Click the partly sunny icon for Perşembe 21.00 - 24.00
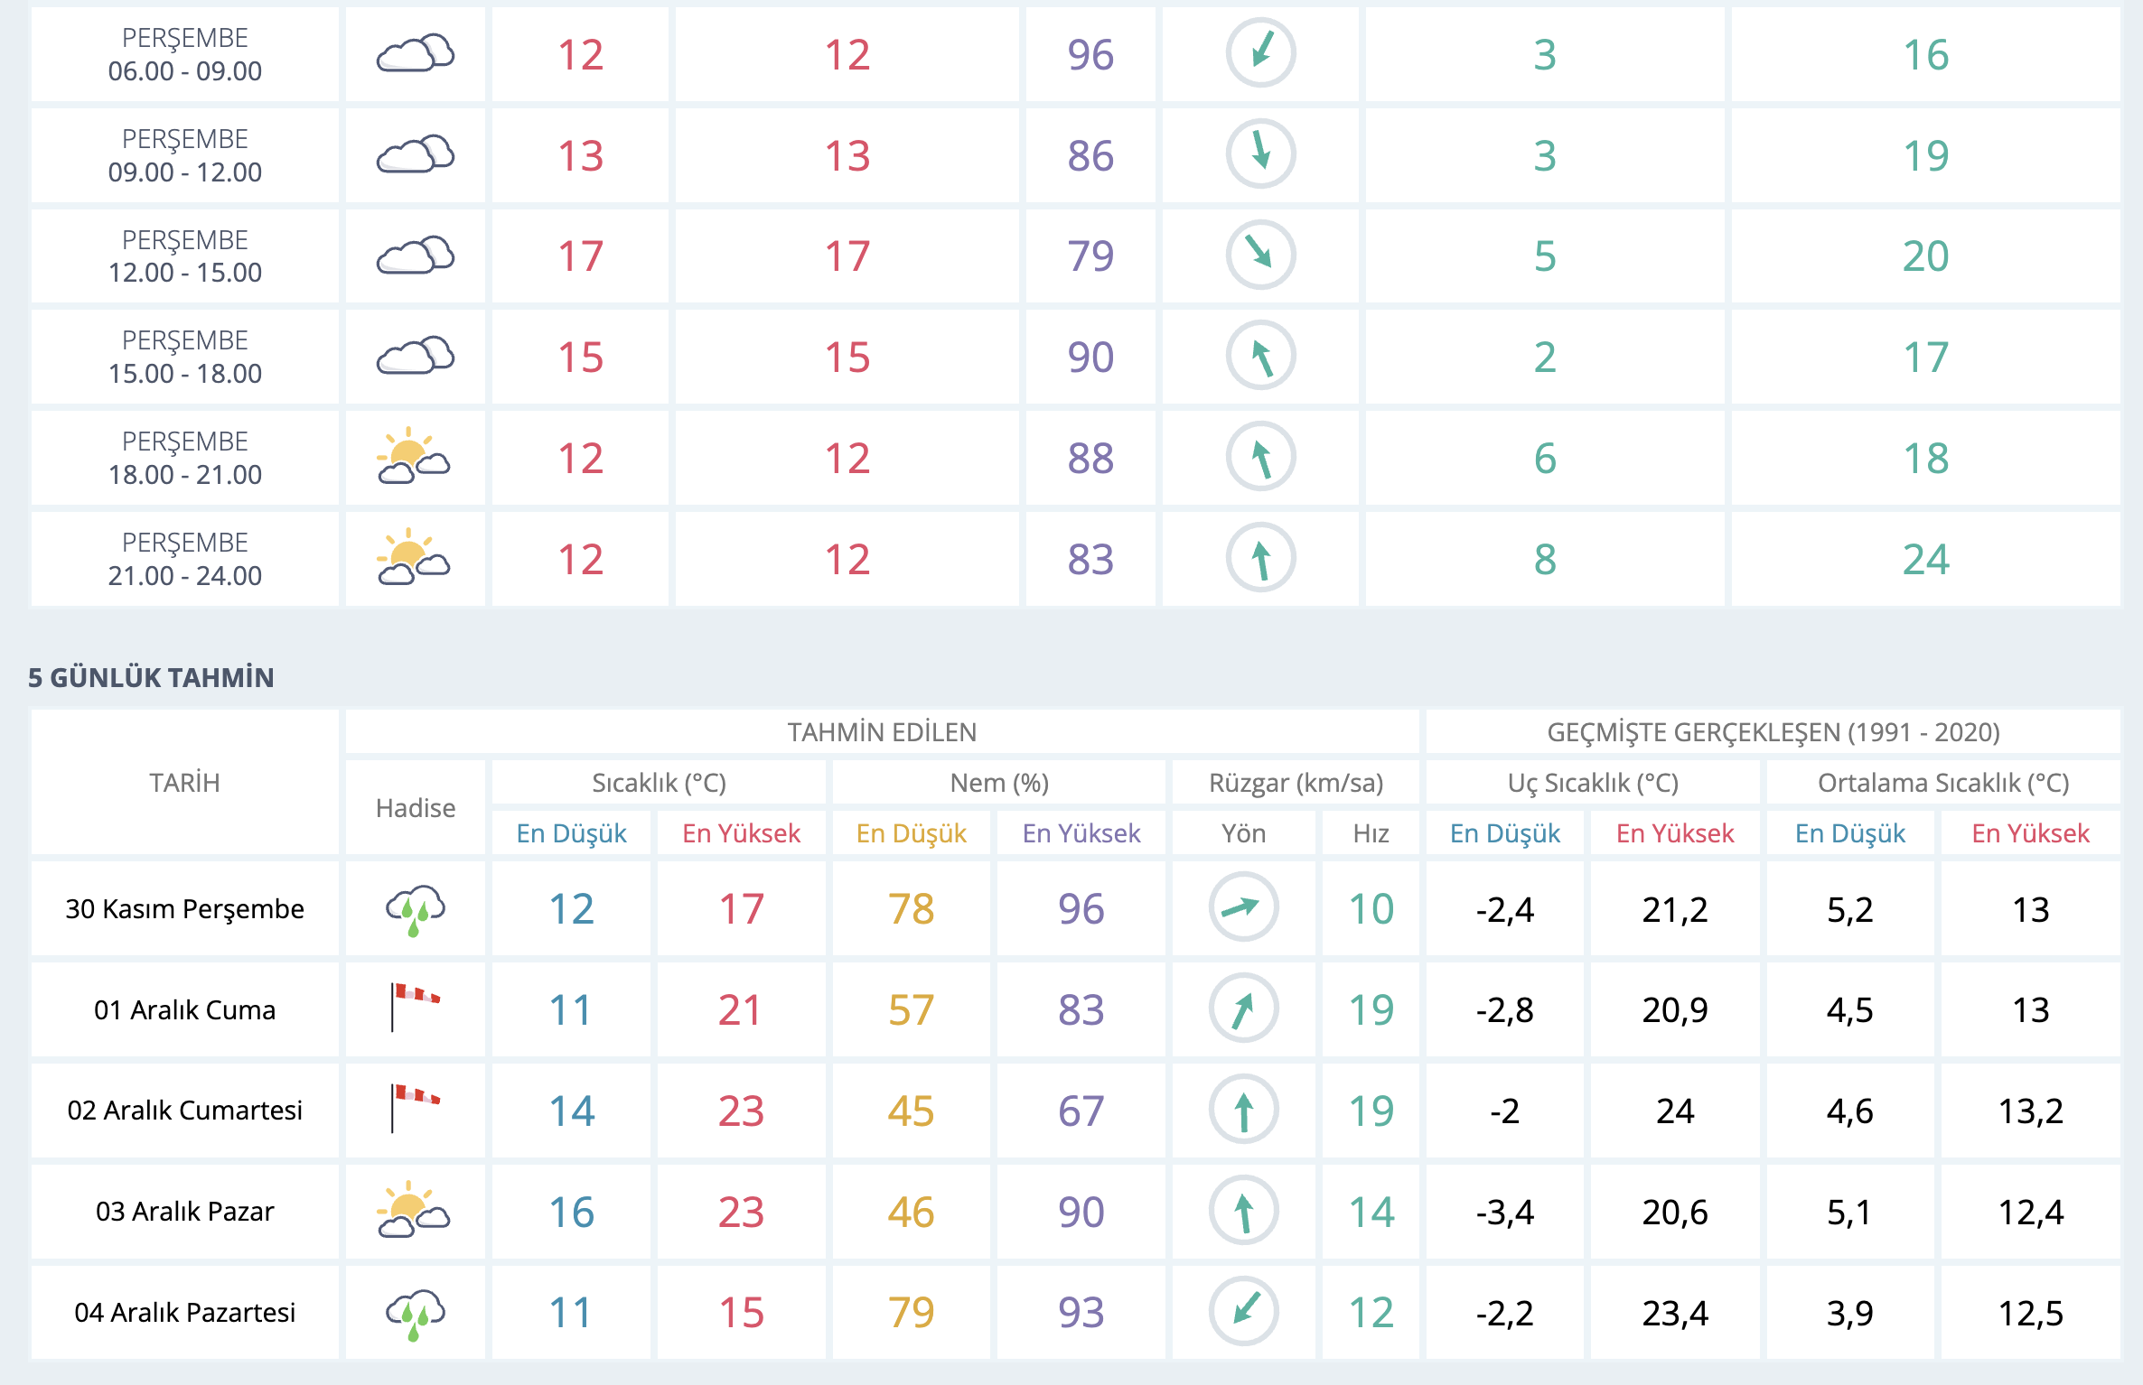 pyautogui.click(x=414, y=558)
